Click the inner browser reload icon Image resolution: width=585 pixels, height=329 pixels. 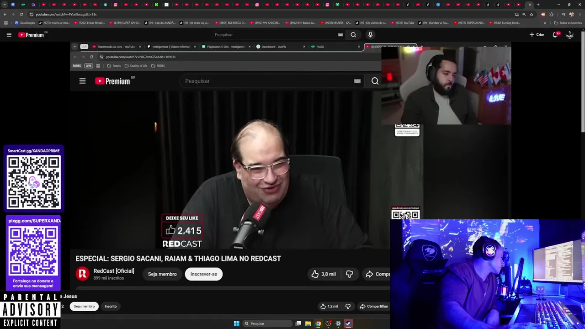[x=91, y=57]
